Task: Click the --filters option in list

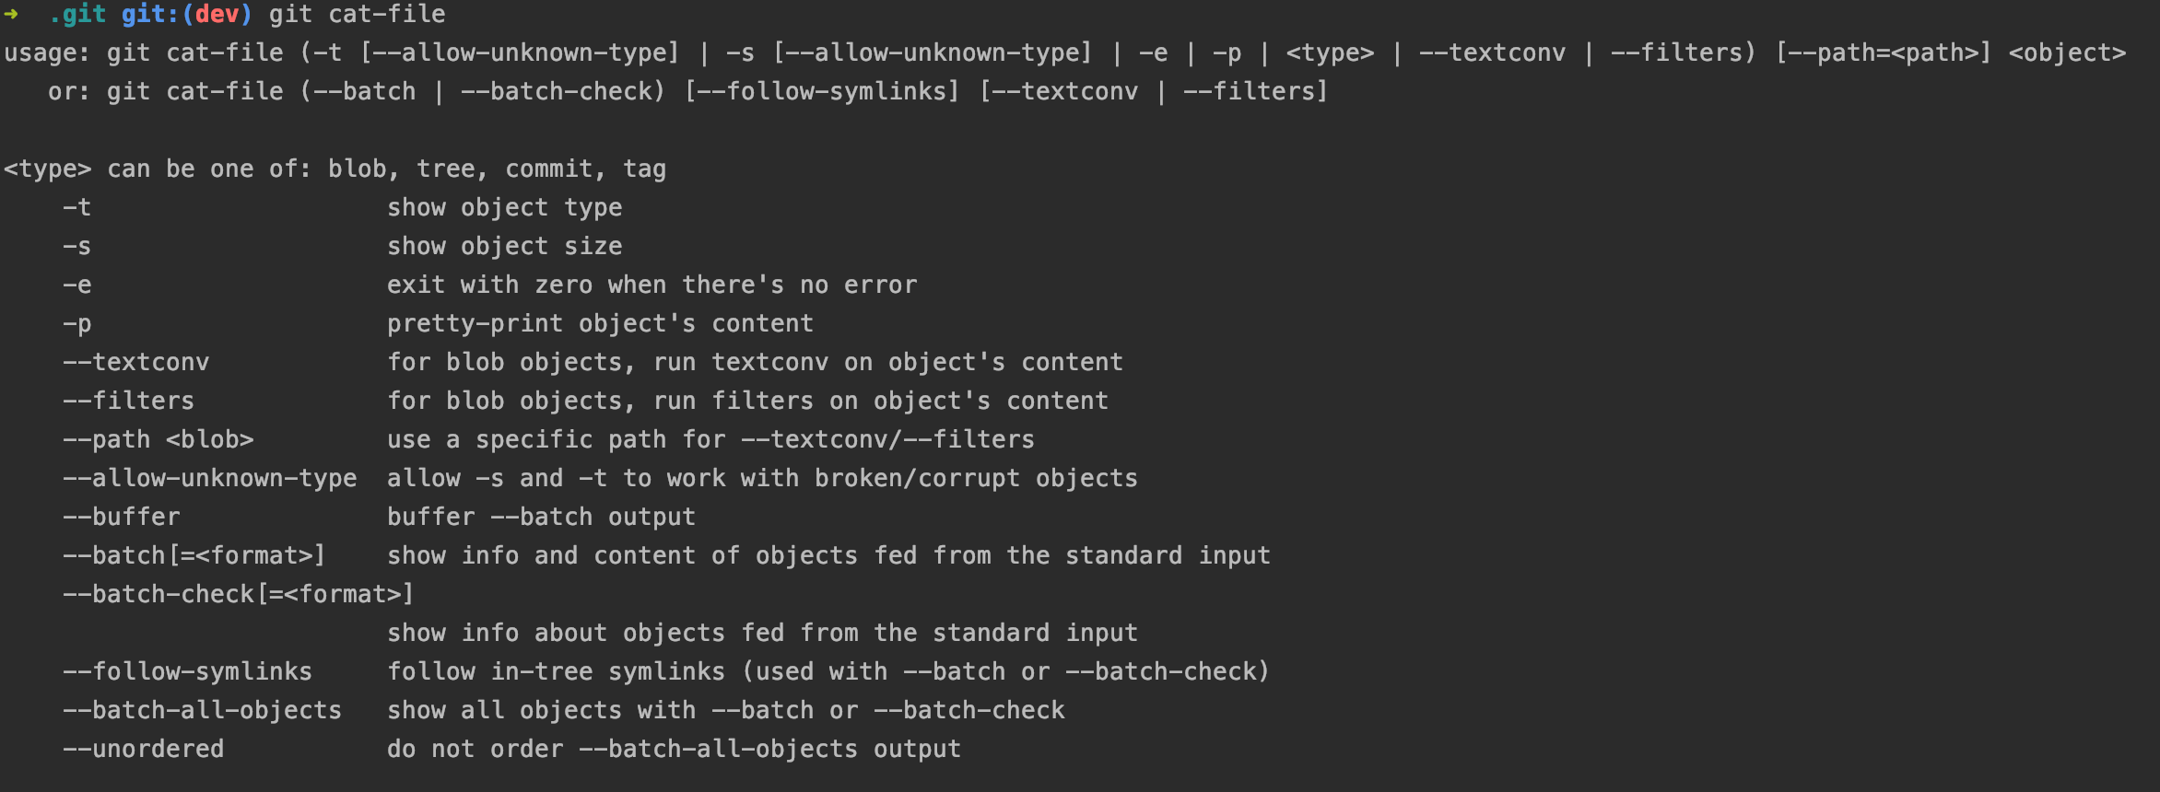Action: tap(129, 401)
